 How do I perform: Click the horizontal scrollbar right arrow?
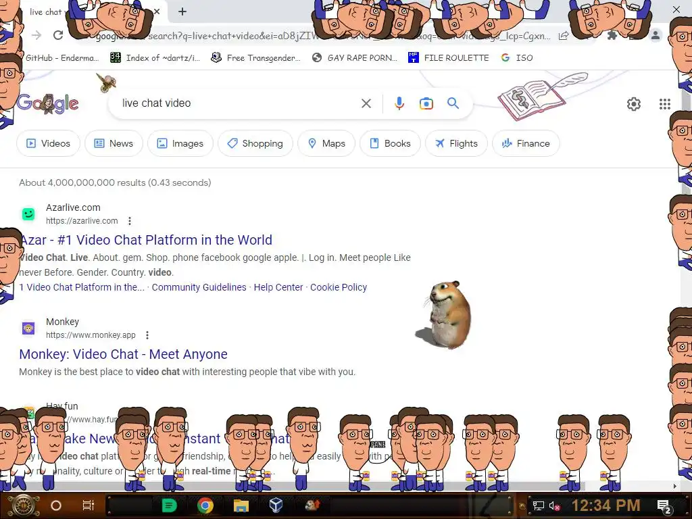coord(674,486)
